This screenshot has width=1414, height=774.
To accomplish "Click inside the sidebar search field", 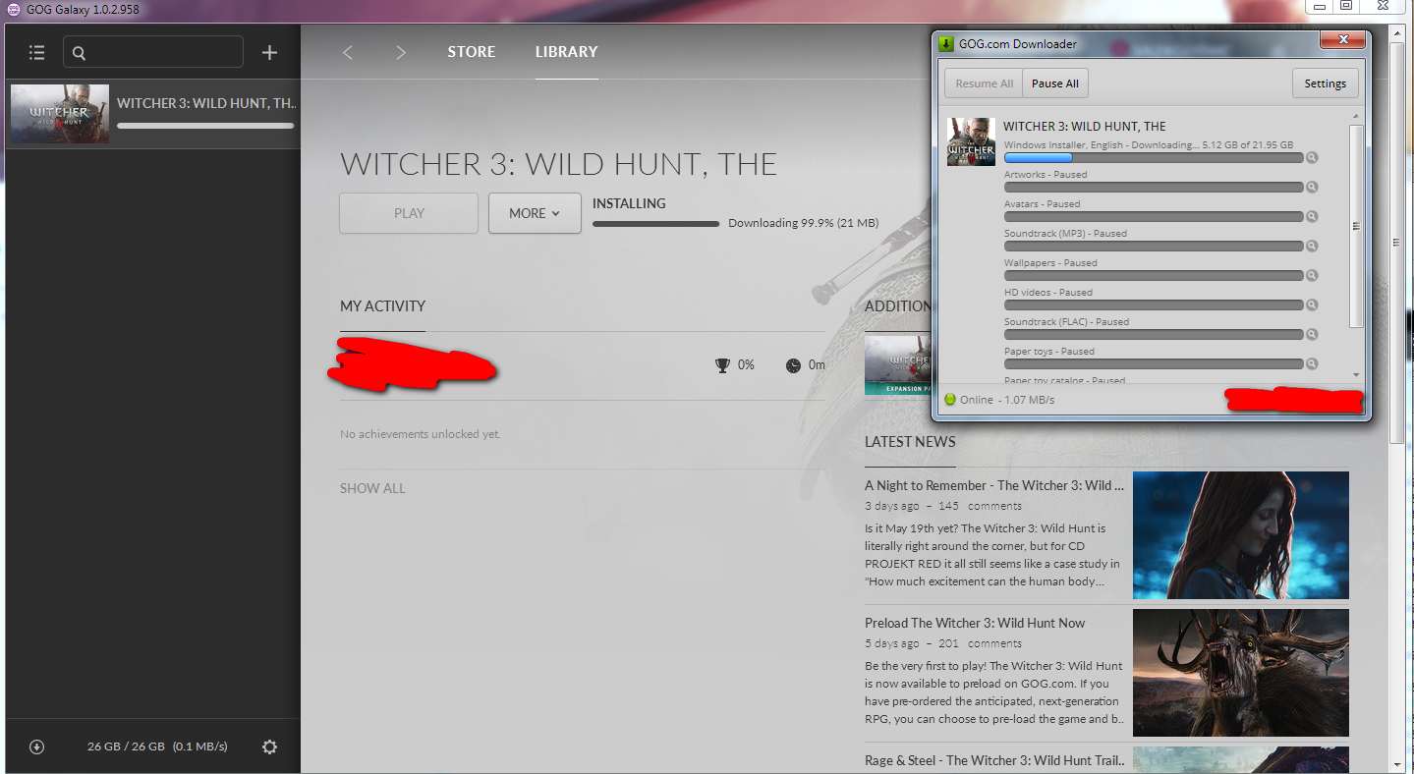I will (152, 52).
